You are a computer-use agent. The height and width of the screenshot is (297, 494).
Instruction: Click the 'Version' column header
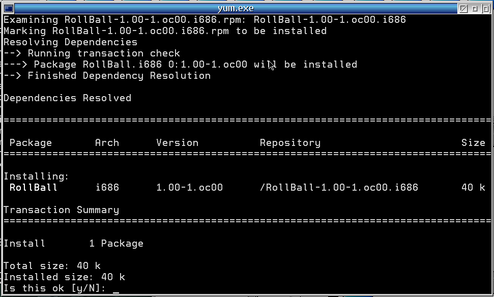(178, 143)
